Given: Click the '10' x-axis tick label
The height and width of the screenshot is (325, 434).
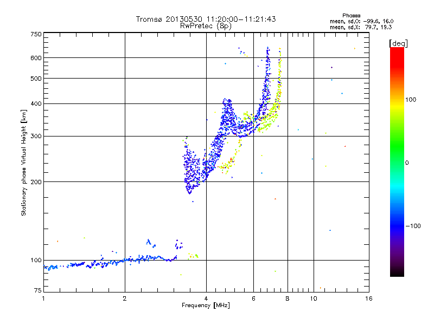Looking at the screenshot, I should 314,298.
